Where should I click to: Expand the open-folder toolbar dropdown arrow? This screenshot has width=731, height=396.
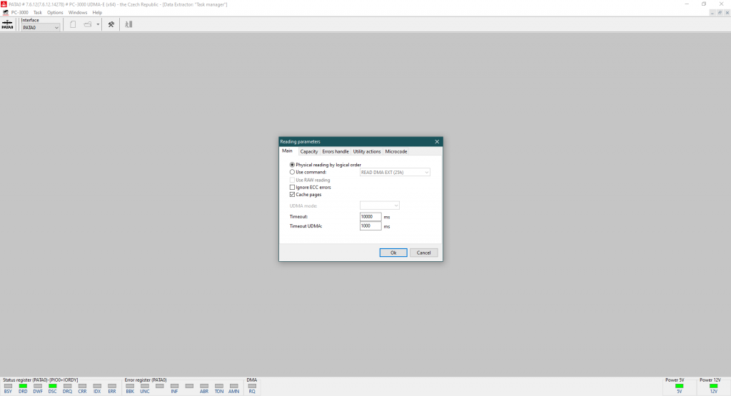coord(98,25)
